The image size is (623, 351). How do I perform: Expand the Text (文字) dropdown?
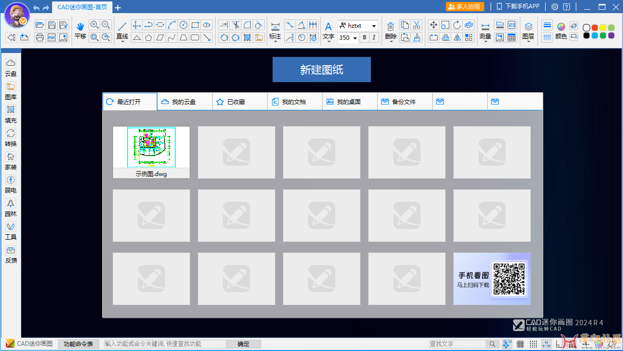[x=329, y=41]
